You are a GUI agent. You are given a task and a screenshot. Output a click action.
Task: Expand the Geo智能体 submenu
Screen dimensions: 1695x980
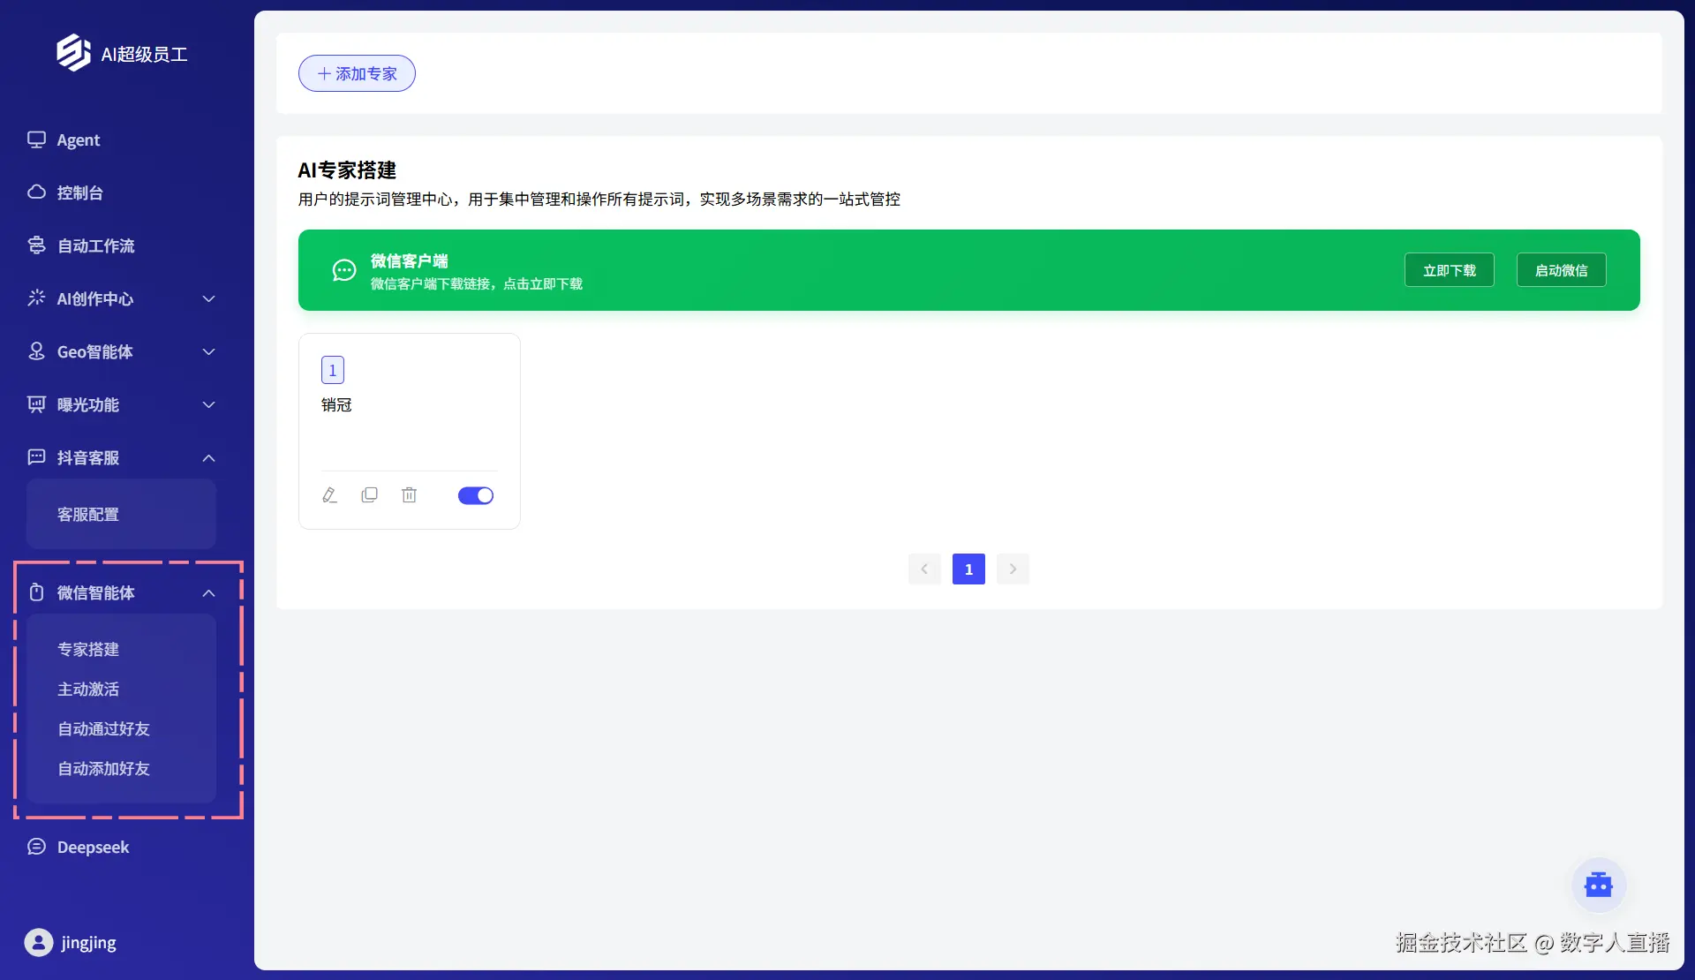[x=208, y=351]
